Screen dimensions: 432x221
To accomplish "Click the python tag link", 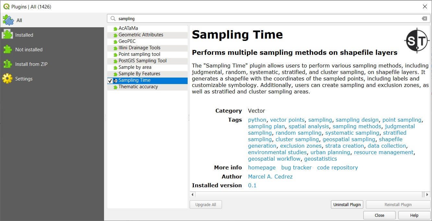I will point(257,120).
